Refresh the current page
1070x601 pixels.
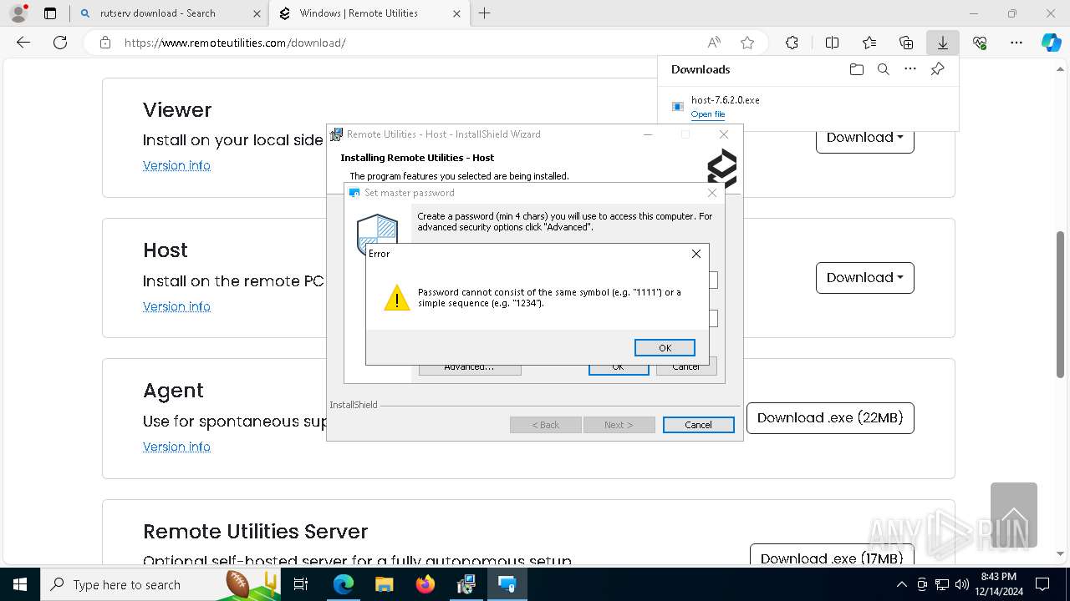[x=60, y=43]
